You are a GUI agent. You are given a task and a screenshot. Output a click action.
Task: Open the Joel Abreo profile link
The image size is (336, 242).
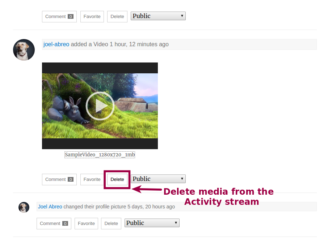click(50, 207)
